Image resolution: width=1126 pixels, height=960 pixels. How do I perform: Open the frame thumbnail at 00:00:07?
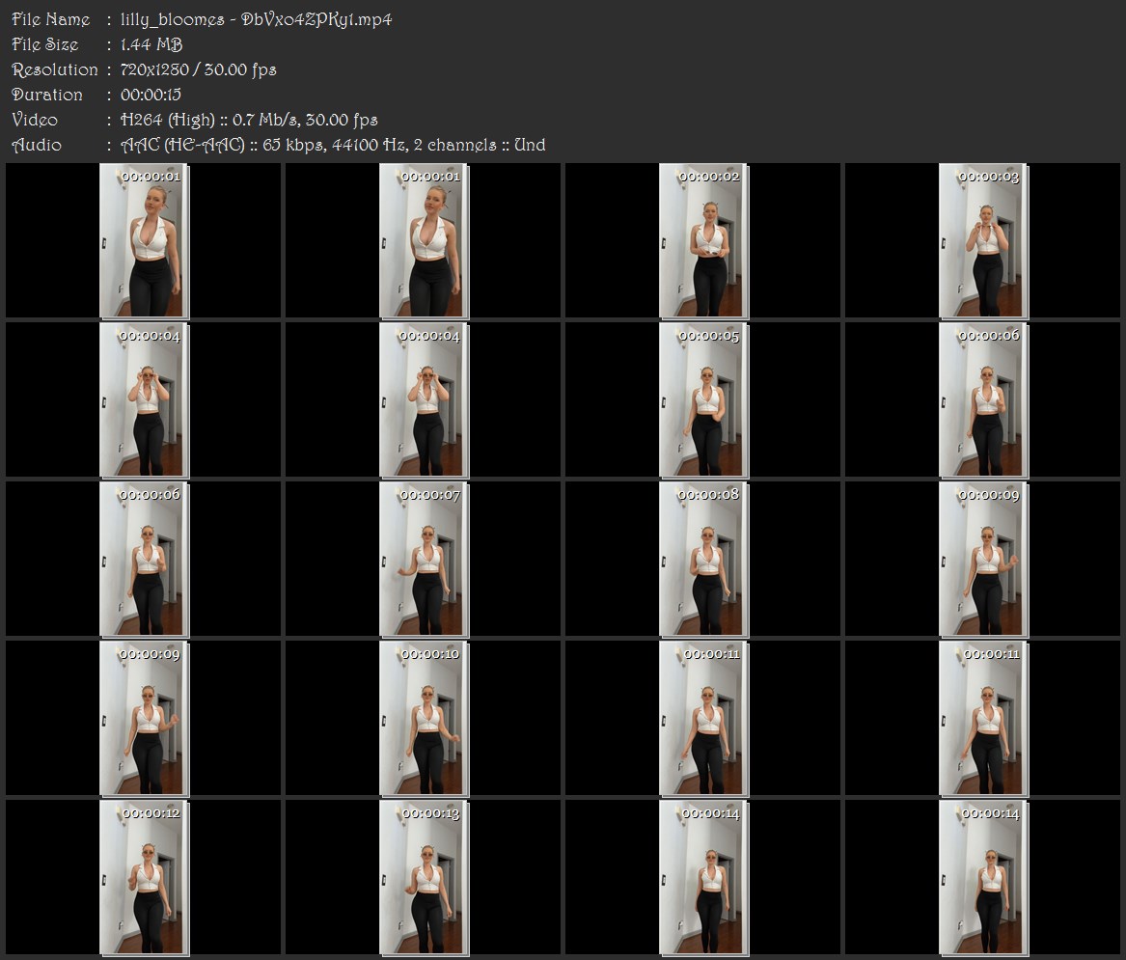point(424,560)
